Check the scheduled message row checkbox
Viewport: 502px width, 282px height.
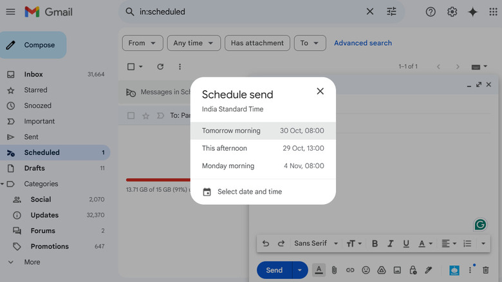point(131,116)
